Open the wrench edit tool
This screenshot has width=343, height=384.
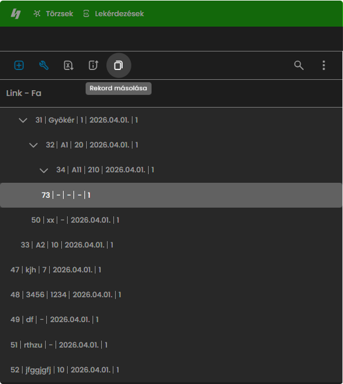[x=44, y=65]
